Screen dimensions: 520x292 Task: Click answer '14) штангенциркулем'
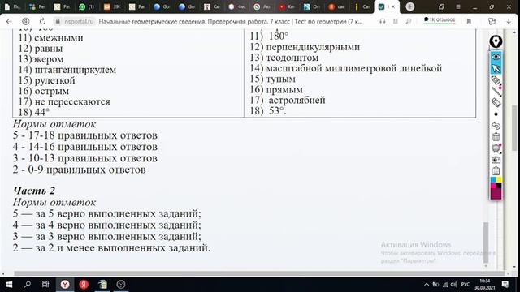[x=67, y=70]
